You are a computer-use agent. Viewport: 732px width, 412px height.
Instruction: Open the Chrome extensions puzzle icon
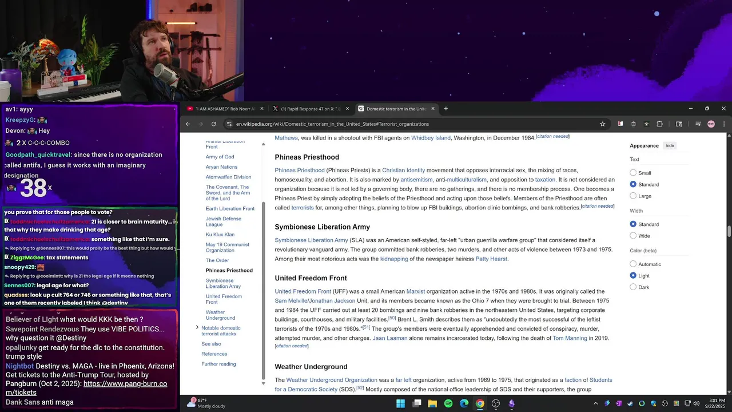click(659, 124)
